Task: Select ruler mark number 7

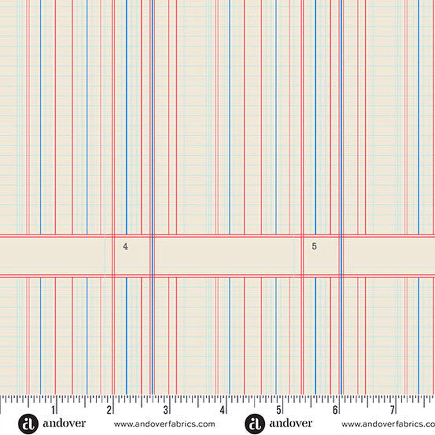Action: pos(392,410)
